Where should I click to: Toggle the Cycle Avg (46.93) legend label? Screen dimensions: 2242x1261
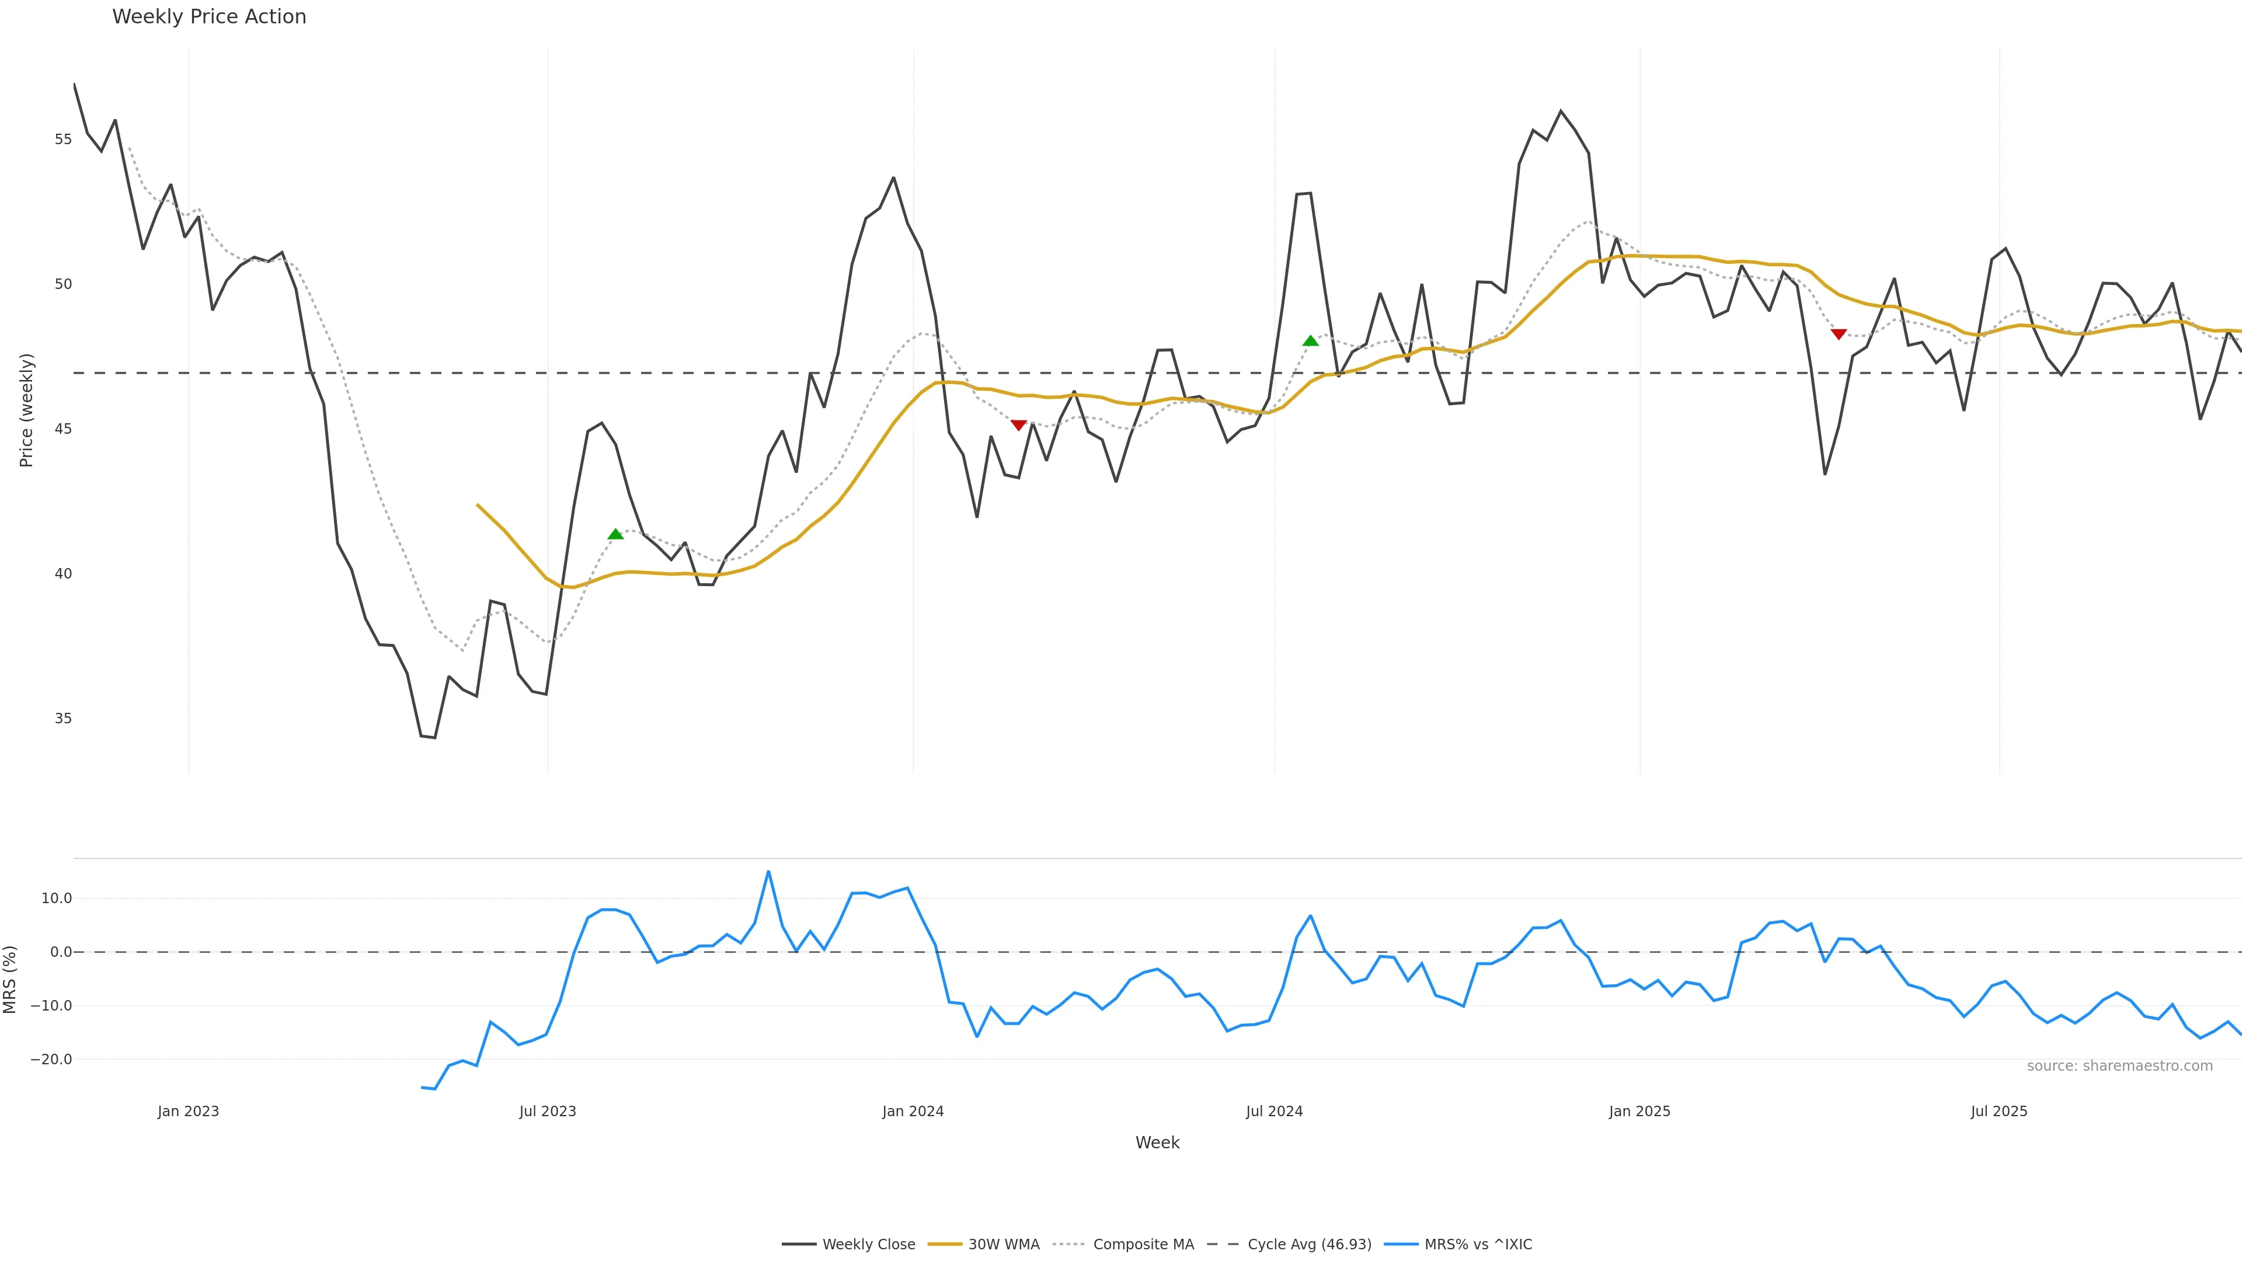click(1309, 1245)
